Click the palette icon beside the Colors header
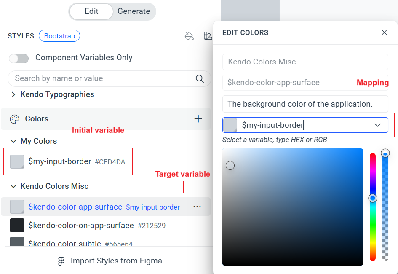Viewport: 398px width, 274px height. [x=14, y=118]
